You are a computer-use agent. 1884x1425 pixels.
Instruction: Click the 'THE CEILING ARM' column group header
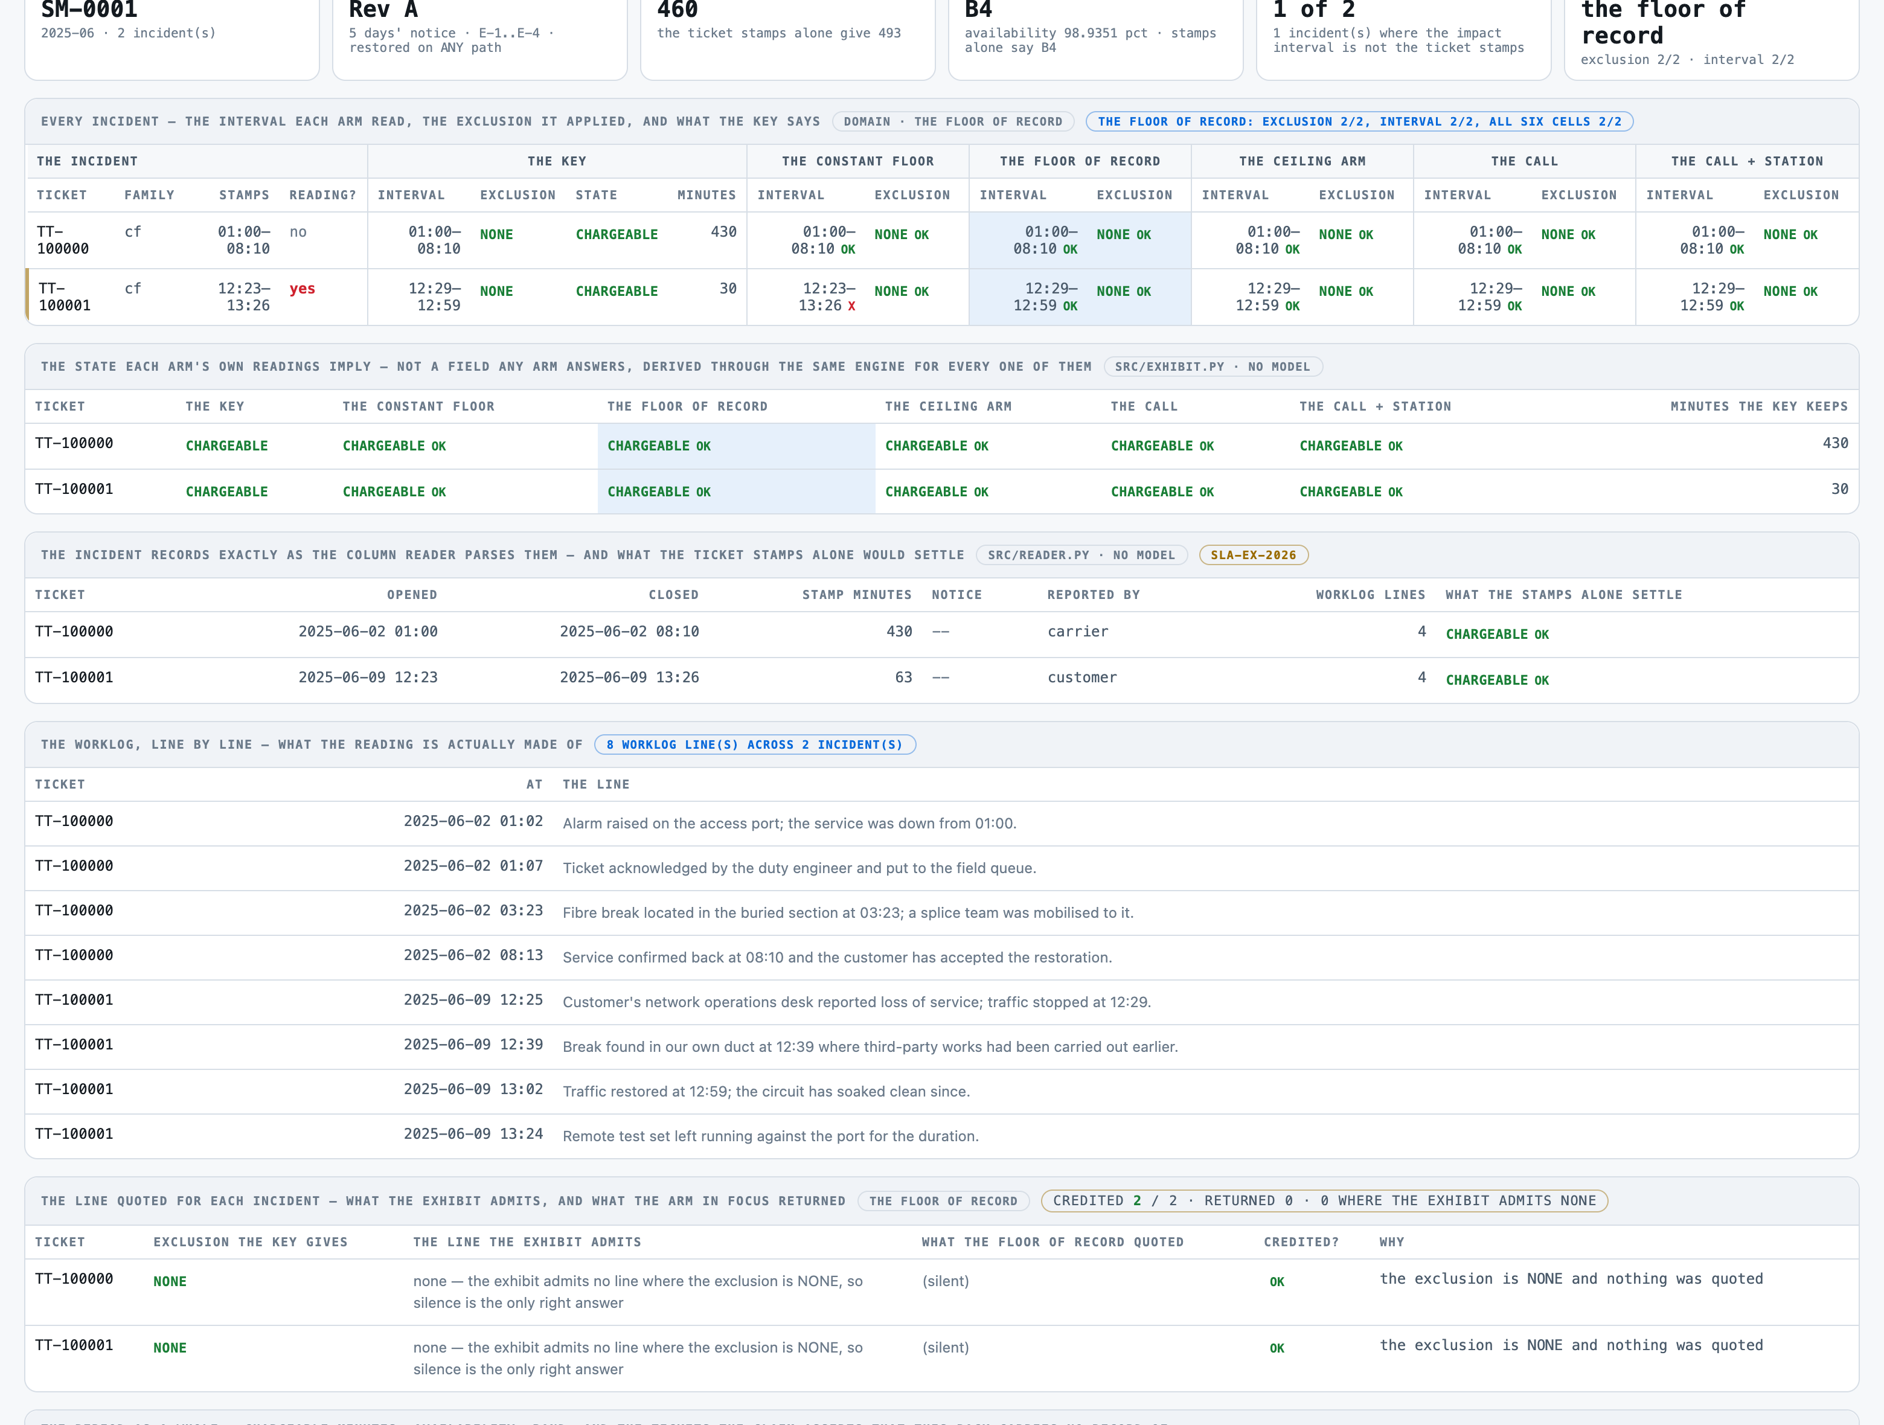tap(1302, 161)
